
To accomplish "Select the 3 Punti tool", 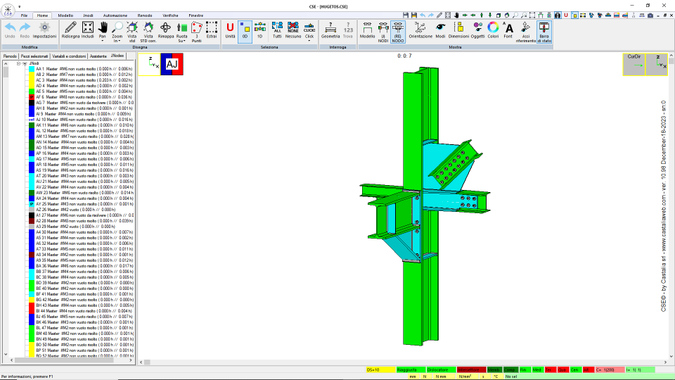I will [196, 31].
